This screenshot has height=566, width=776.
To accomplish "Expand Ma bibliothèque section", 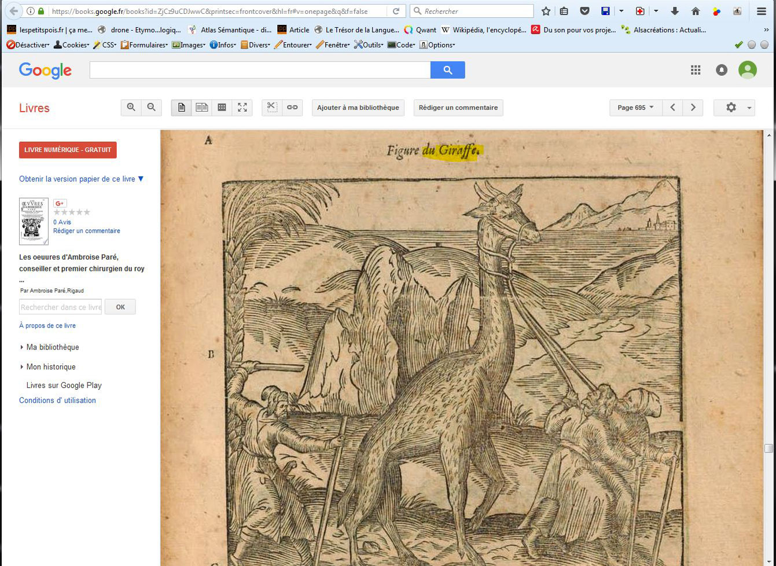I will click(52, 347).
